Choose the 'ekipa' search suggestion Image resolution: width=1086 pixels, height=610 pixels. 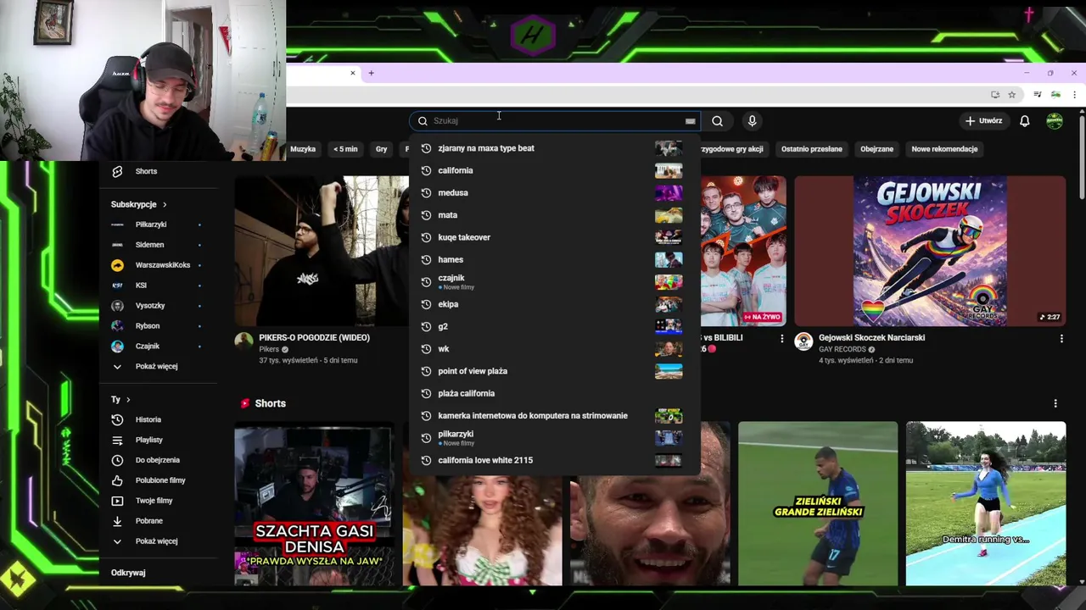[554, 304]
